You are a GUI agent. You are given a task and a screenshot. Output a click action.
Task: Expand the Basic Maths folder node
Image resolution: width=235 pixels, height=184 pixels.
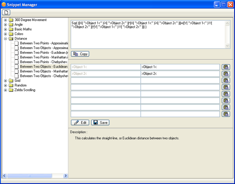click(x=5, y=29)
